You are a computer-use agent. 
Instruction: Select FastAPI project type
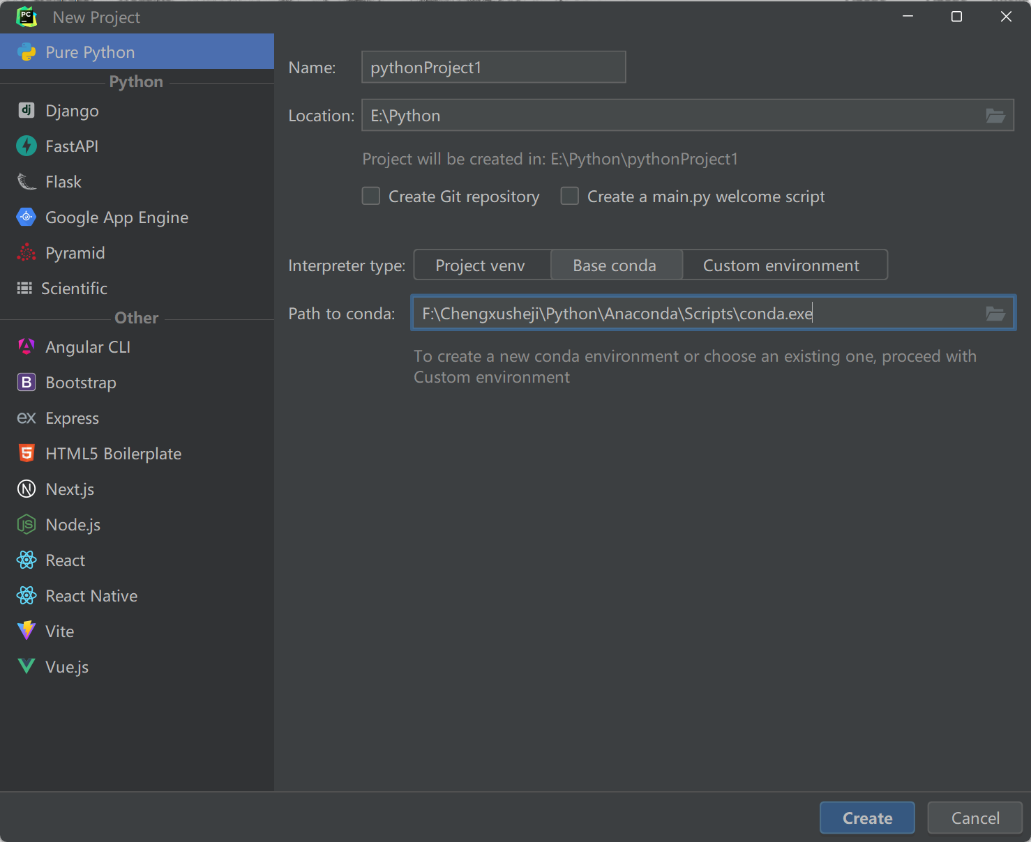coord(137,146)
